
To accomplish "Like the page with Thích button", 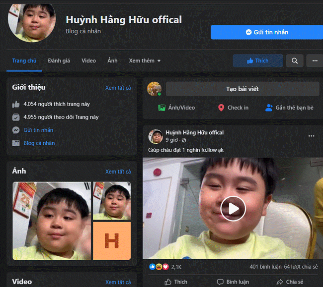I will click(258, 61).
